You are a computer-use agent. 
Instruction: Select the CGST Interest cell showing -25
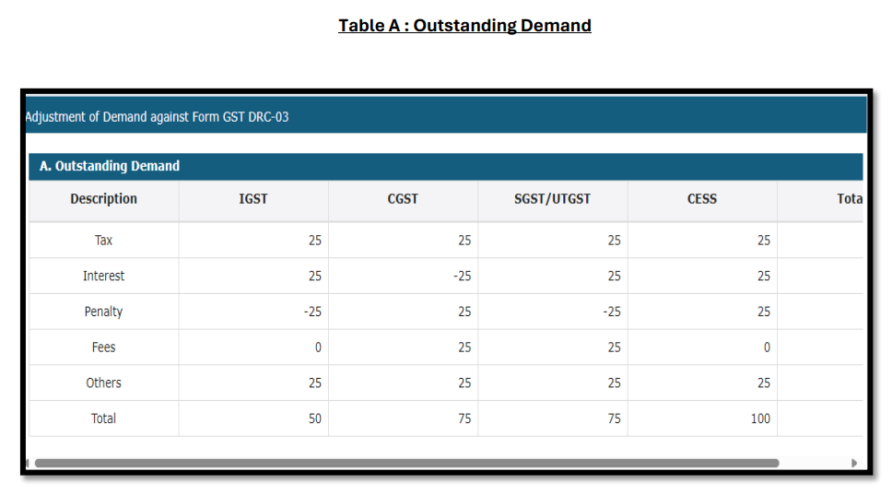pyautogui.click(x=462, y=277)
